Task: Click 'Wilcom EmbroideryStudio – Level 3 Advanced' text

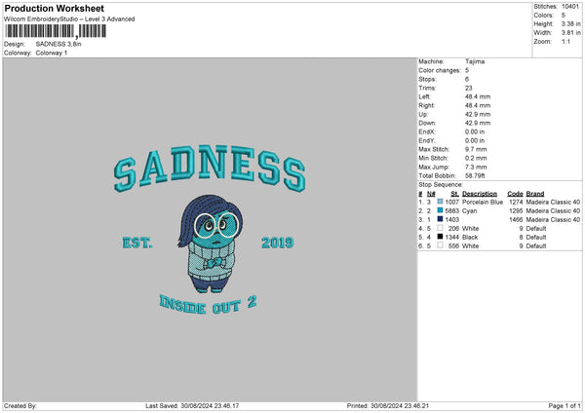Action: point(69,19)
